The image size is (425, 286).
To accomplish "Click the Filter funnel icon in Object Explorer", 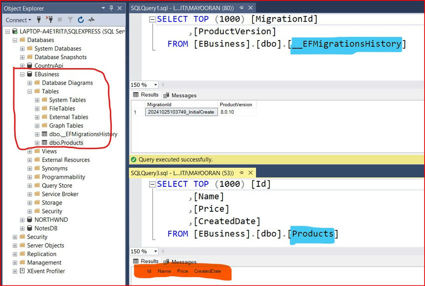I will [x=71, y=20].
